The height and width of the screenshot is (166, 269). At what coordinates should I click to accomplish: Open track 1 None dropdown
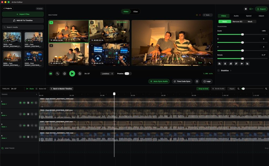tap(4, 104)
